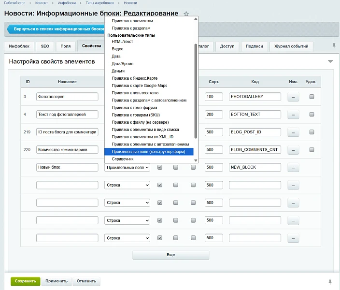Open edit dialog for BLOG_POST_ID property
Viewport: 340px width, 290px height.
293,132
